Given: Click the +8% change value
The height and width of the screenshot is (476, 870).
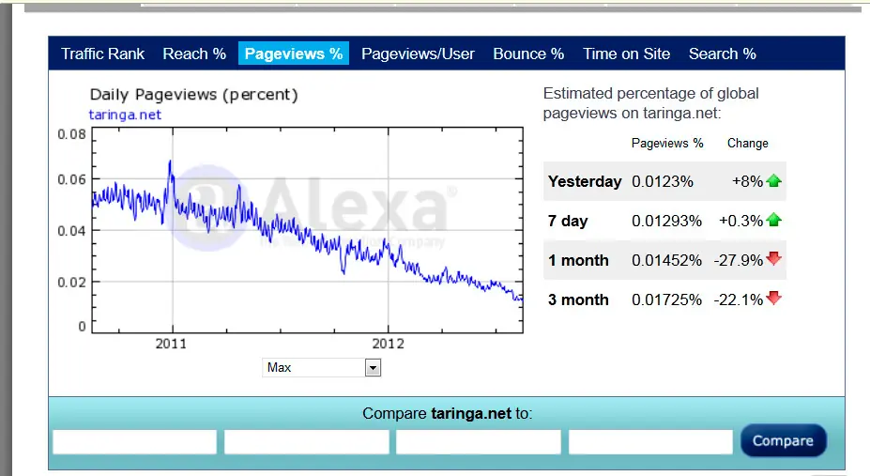Looking at the screenshot, I should tap(747, 181).
